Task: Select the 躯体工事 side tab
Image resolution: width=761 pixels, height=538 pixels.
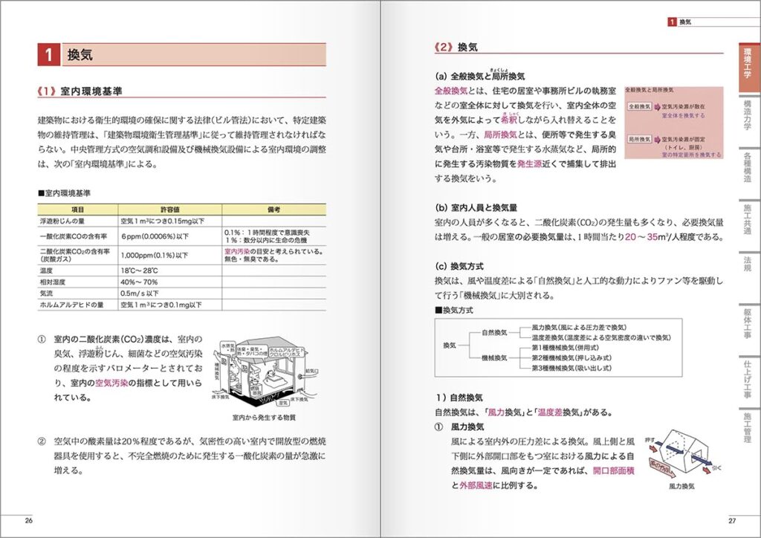Action: [x=749, y=323]
